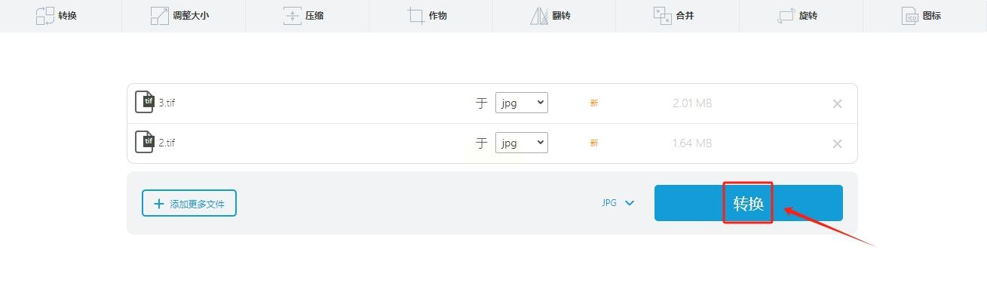Viewport: 987px width, 283px height.
Task: Open the global JPG output format chevron
Action: [630, 203]
